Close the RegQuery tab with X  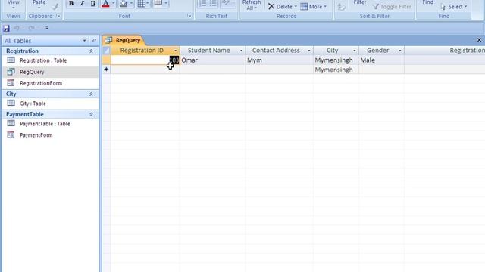point(479,40)
